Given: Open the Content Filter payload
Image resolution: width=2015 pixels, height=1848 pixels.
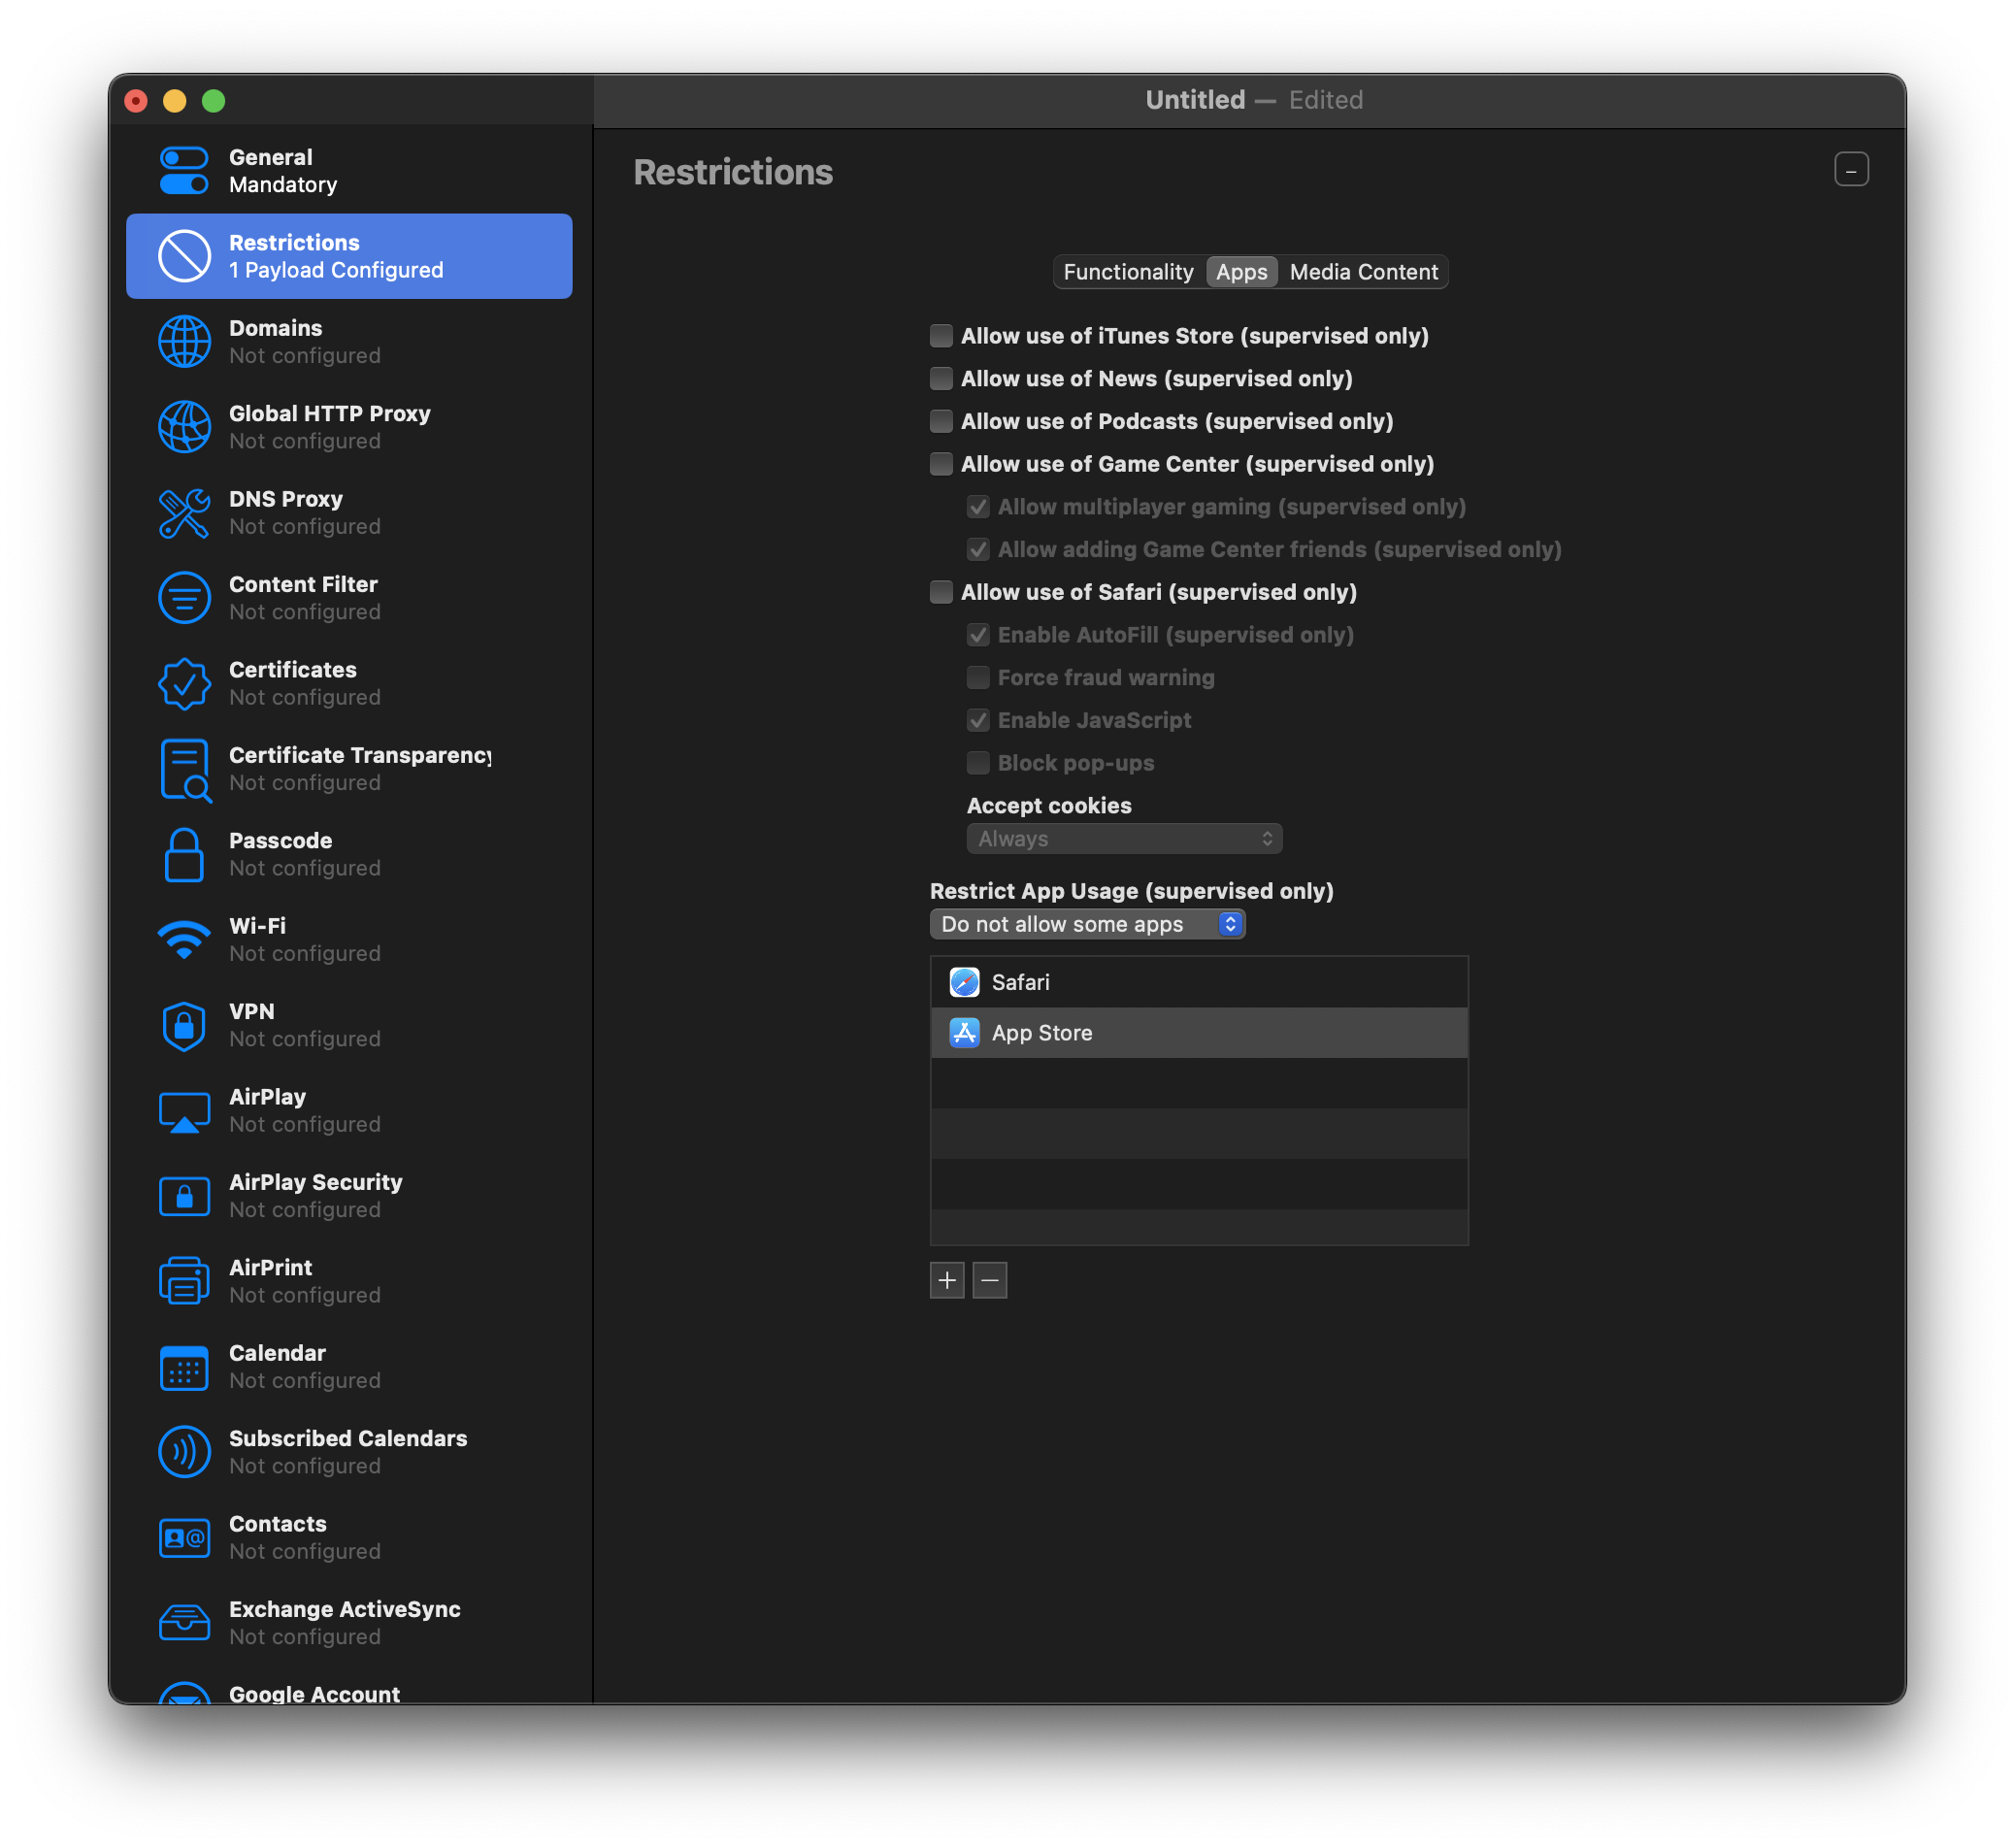Looking at the screenshot, I should (x=185, y=597).
